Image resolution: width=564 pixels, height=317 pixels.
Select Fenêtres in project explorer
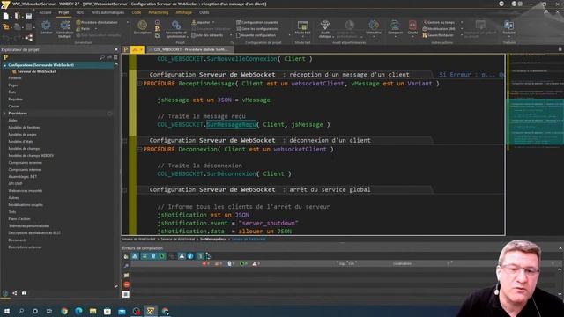15,78
